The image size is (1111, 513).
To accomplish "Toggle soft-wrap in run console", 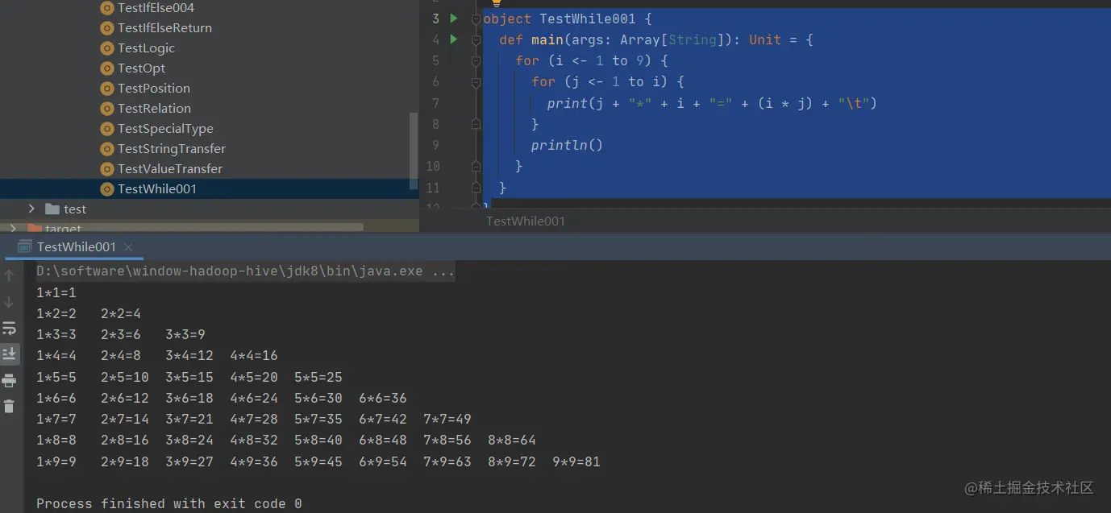I will tap(10, 328).
